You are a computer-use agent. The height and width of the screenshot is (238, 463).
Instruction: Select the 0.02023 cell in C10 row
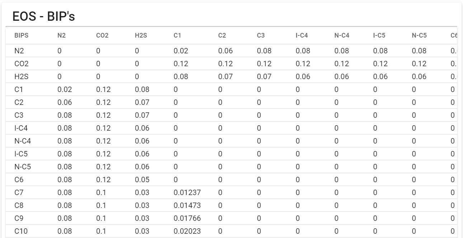187,231
